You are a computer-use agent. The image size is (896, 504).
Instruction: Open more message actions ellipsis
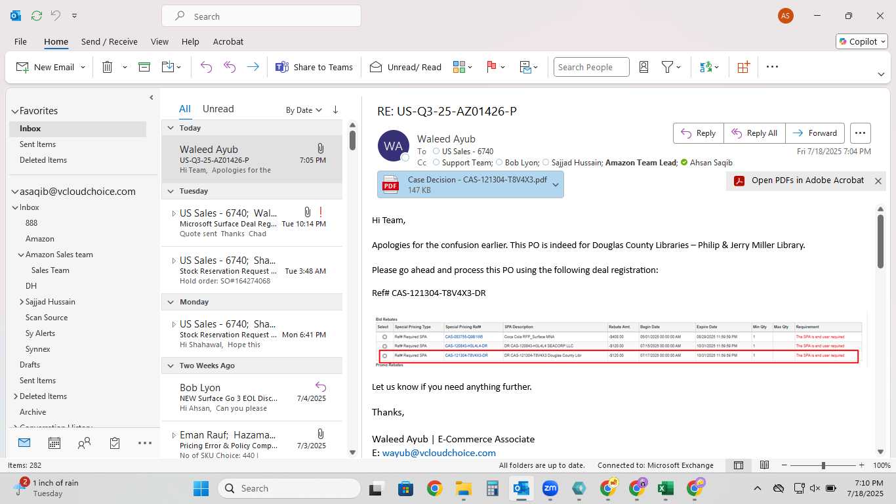pyautogui.click(x=861, y=133)
